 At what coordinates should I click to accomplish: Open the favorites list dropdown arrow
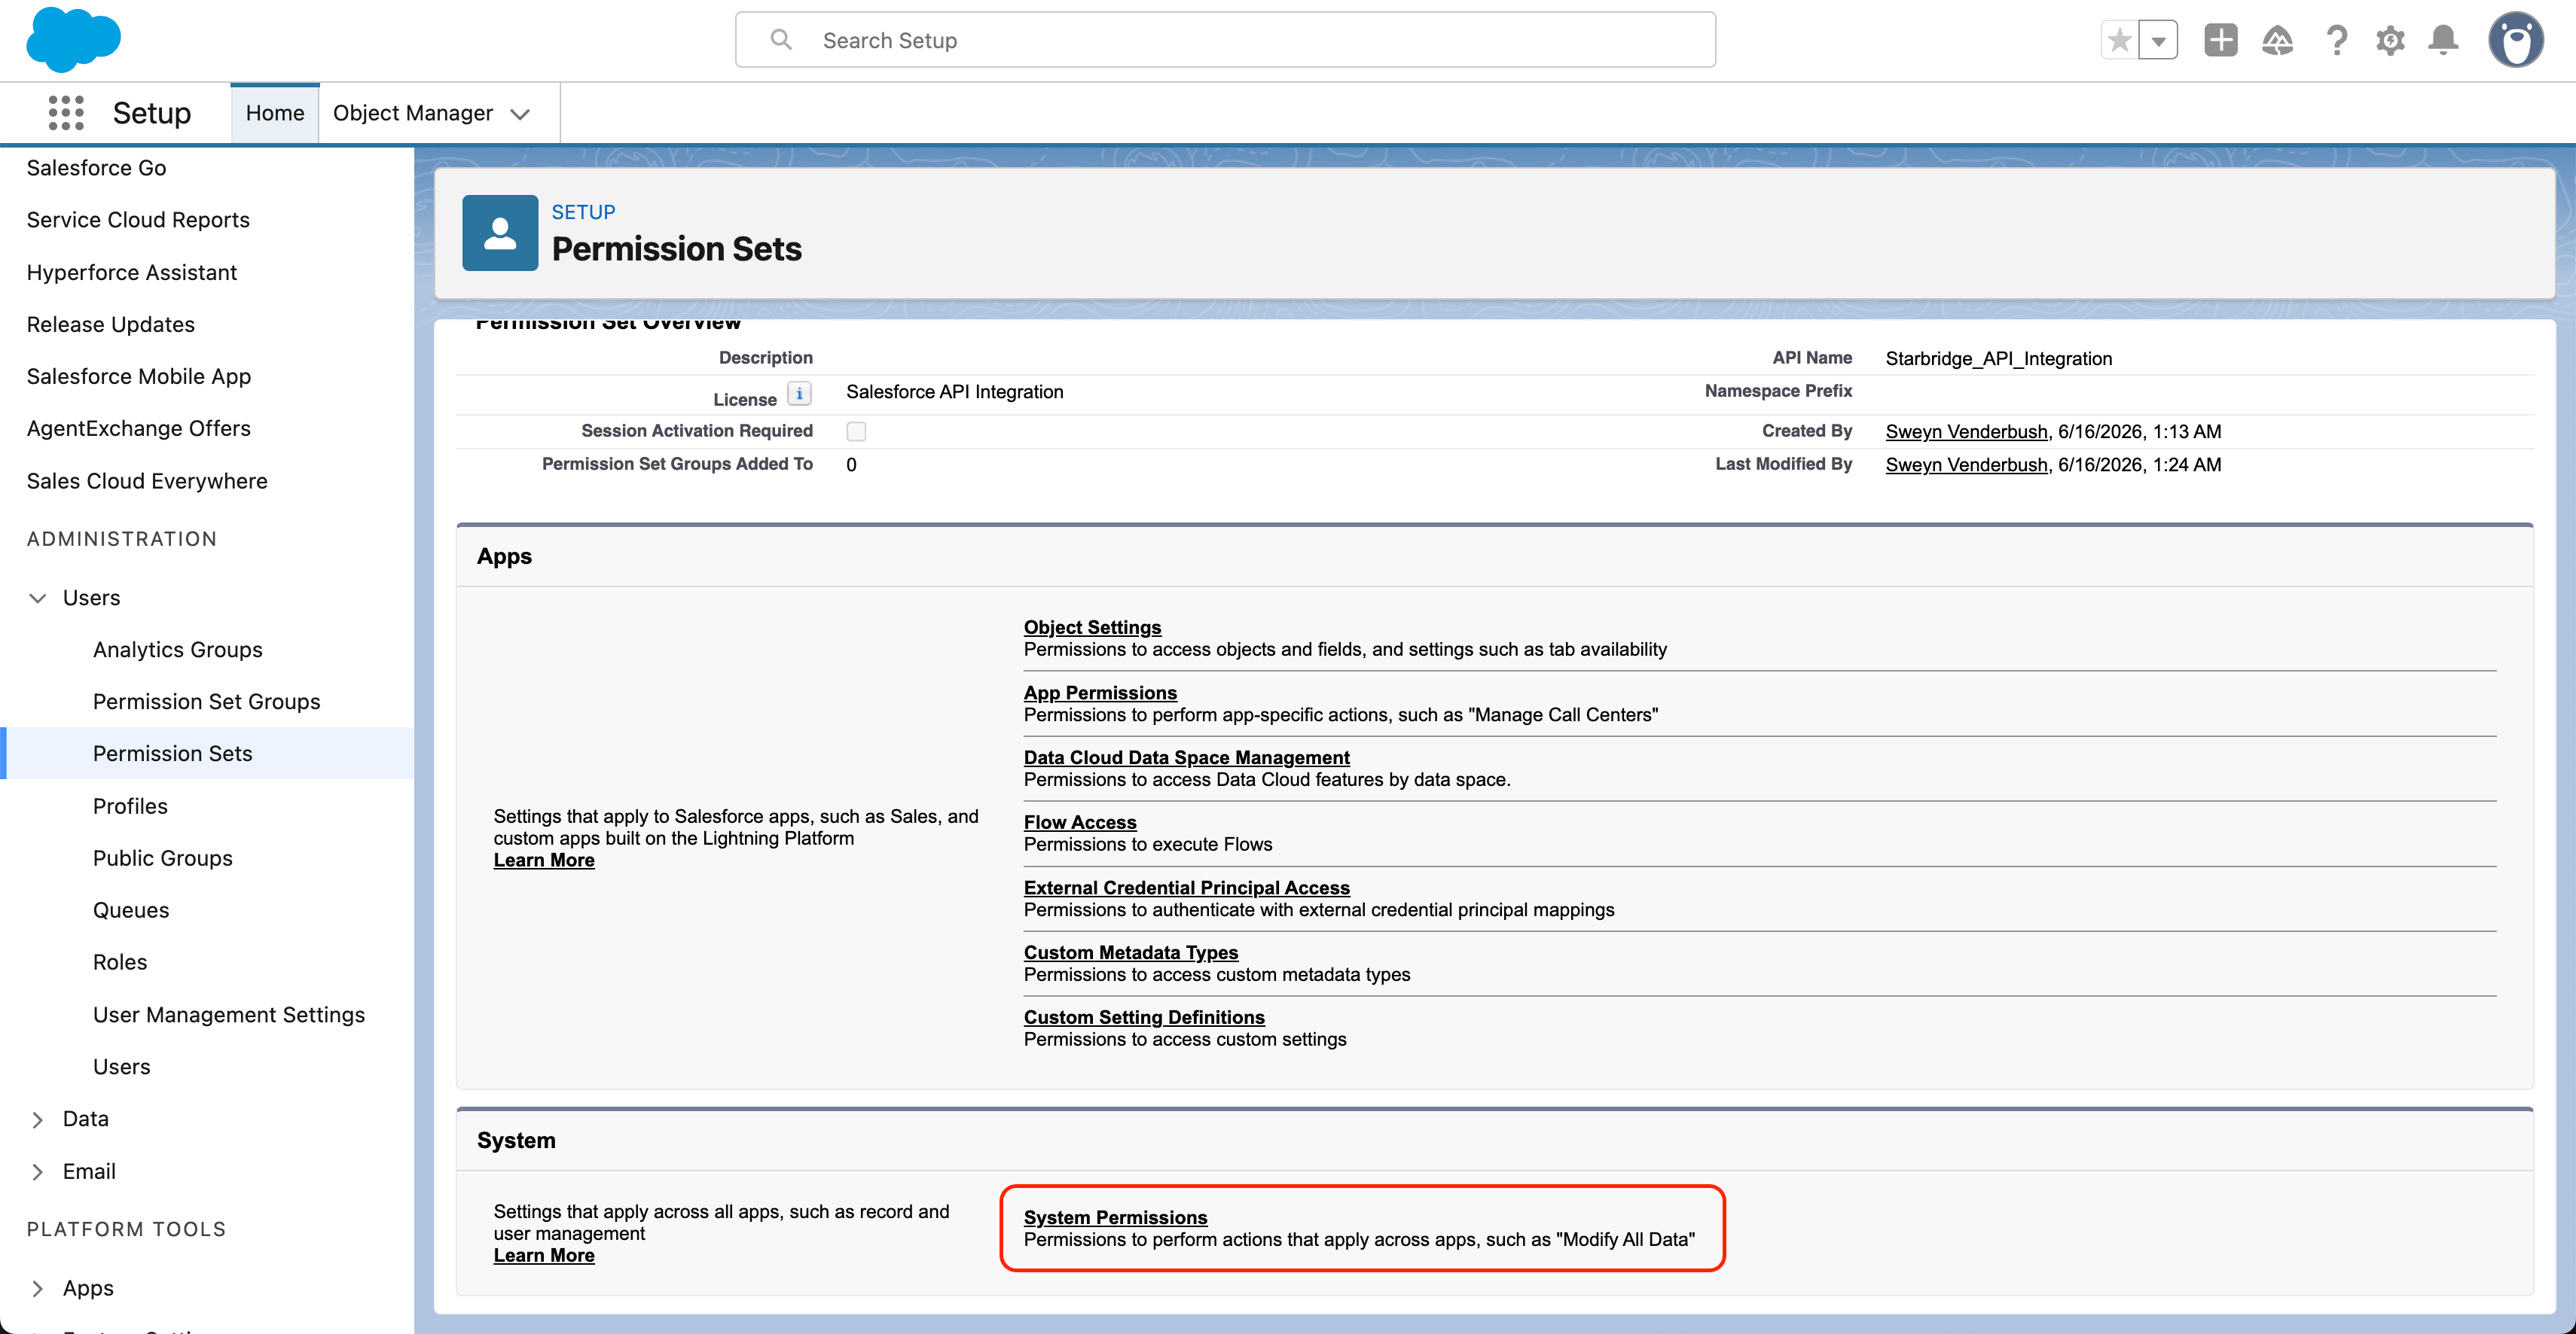pos(2158,40)
